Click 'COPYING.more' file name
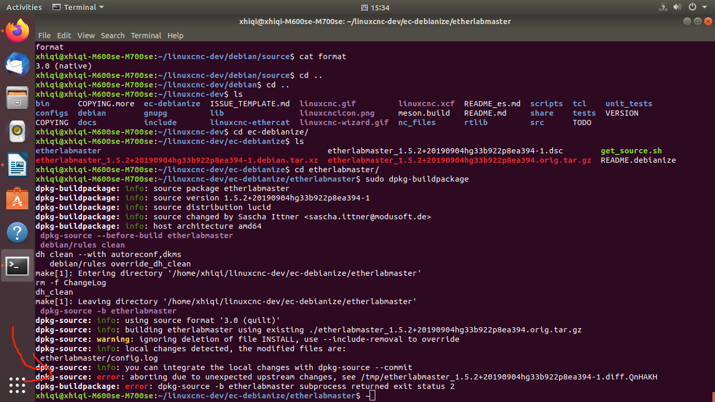The image size is (715, 402). (106, 104)
